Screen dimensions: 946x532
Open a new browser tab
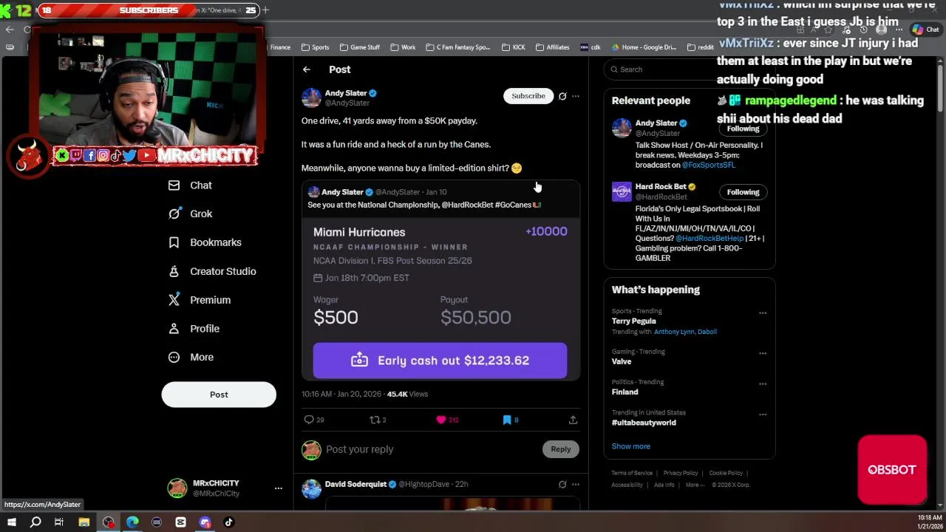(x=265, y=10)
